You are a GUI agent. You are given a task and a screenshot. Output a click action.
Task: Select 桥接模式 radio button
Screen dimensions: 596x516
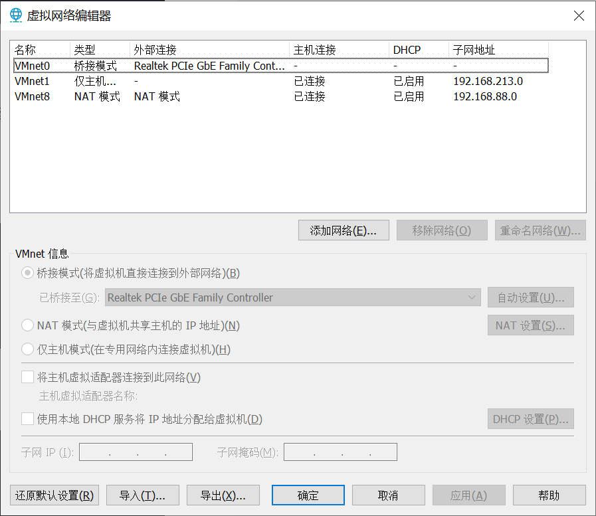(x=27, y=273)
